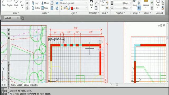Activate the Mirror command

(45, 3)
